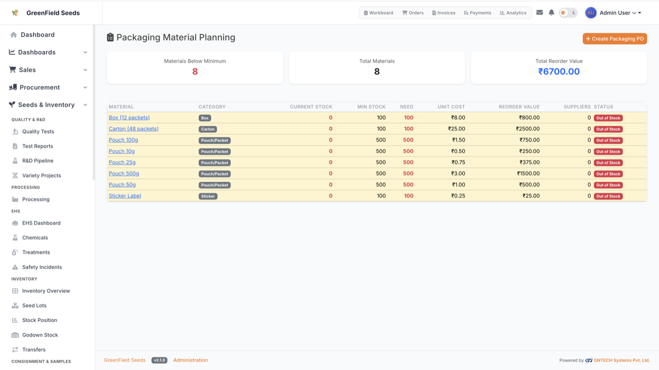Open the Carton (48 packets) link
Screen dimensions: 659x370
pyautogui.click(x=134, y=129)
